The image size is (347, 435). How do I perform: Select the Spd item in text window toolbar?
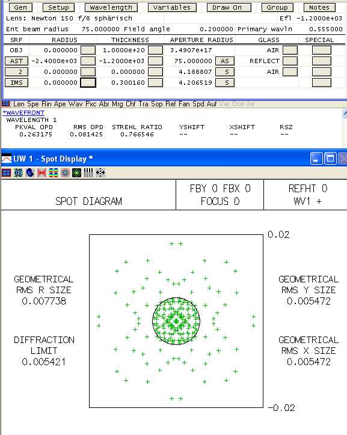click(198, 104)
